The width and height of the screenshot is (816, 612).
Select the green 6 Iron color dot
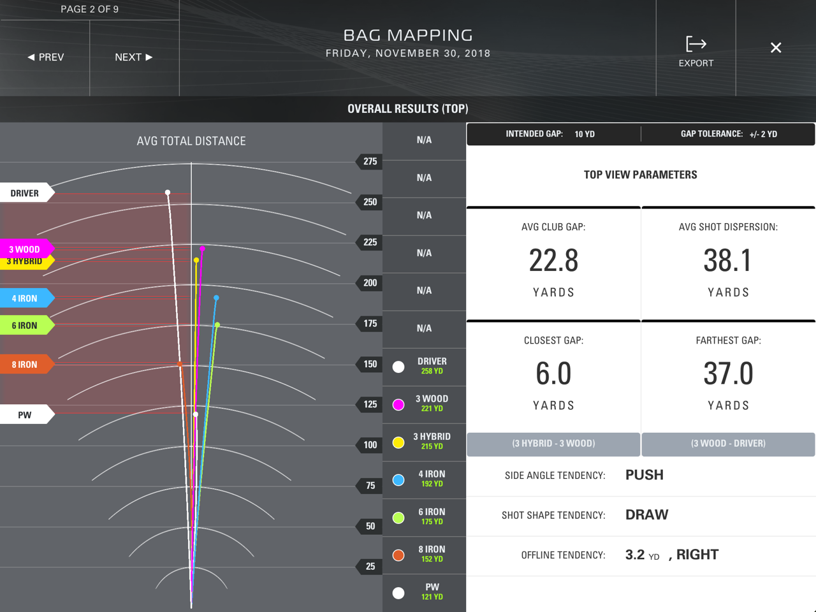point(398,517)
